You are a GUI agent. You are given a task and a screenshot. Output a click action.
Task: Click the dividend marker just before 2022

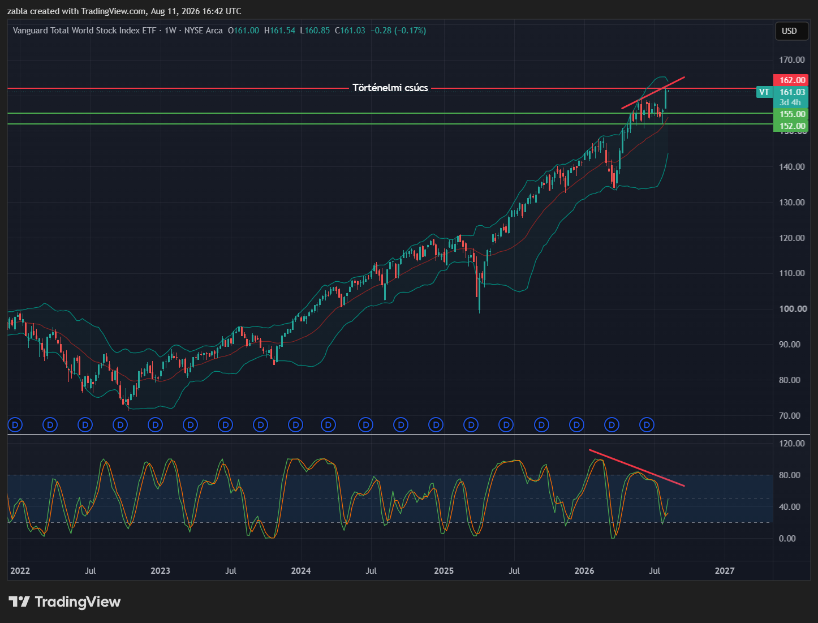point(15,424)
